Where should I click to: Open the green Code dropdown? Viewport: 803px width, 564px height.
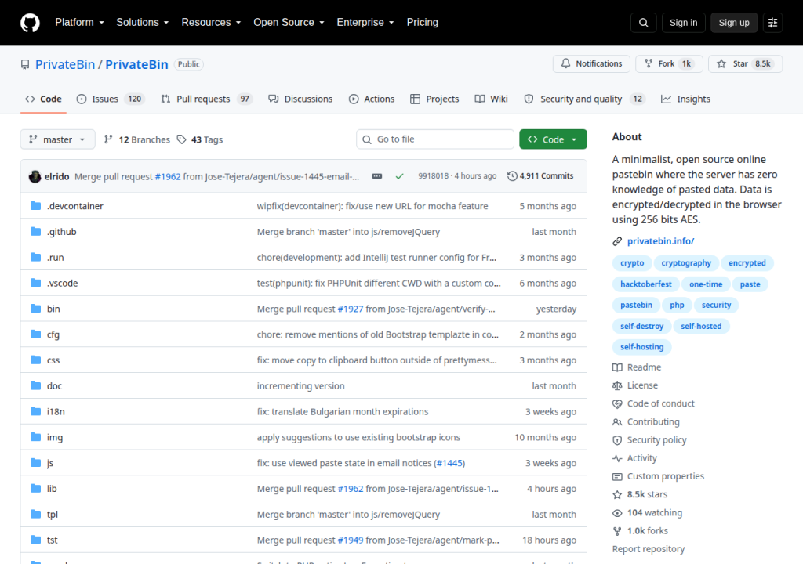(x=553, y=139)
